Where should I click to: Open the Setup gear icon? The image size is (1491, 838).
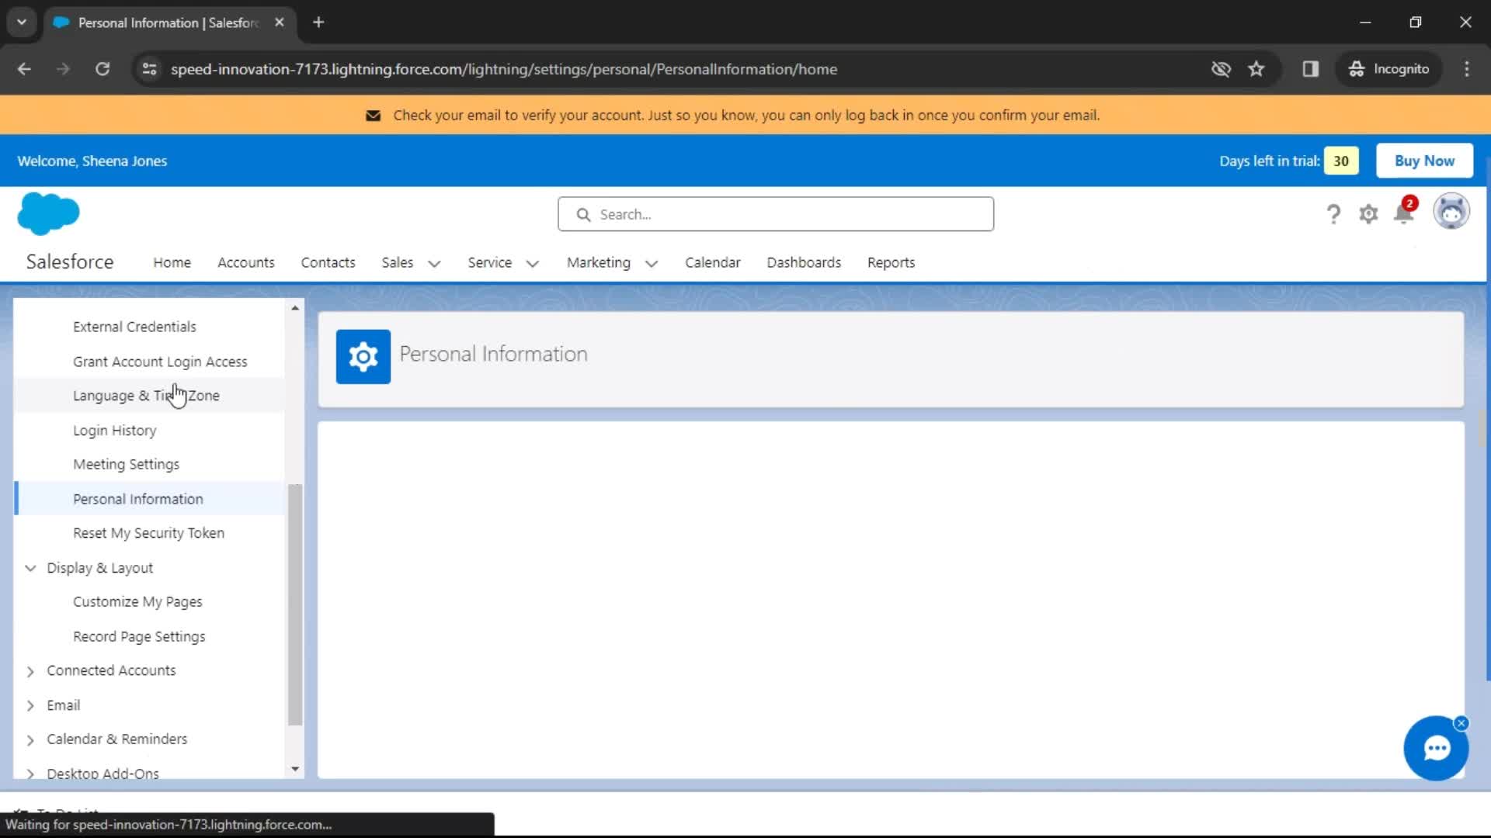(x=1368, y=214)
